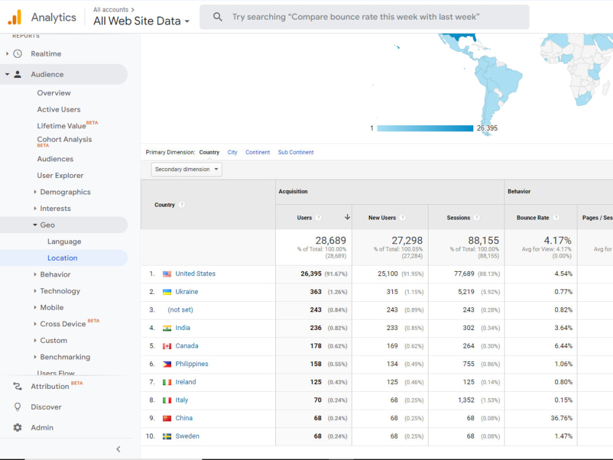Open the Sweden country link

[x=187, y=436]
